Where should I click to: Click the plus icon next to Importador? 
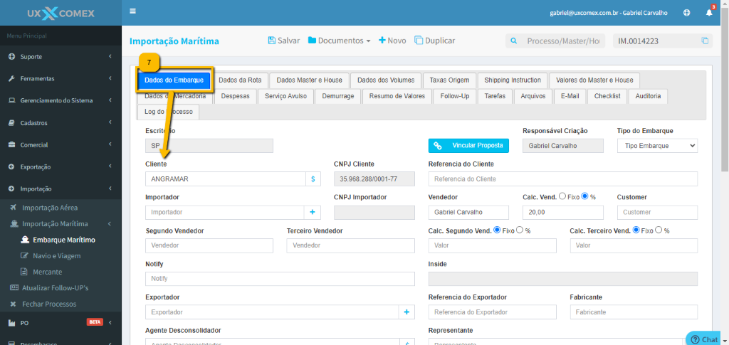(313, 212)
